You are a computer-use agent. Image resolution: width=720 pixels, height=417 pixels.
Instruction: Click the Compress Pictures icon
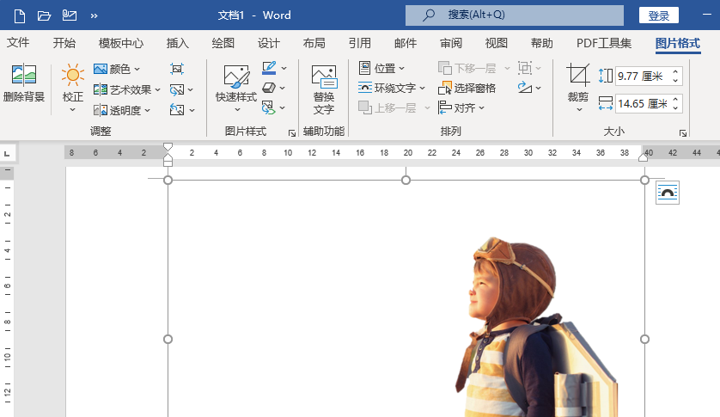point(177,69)
